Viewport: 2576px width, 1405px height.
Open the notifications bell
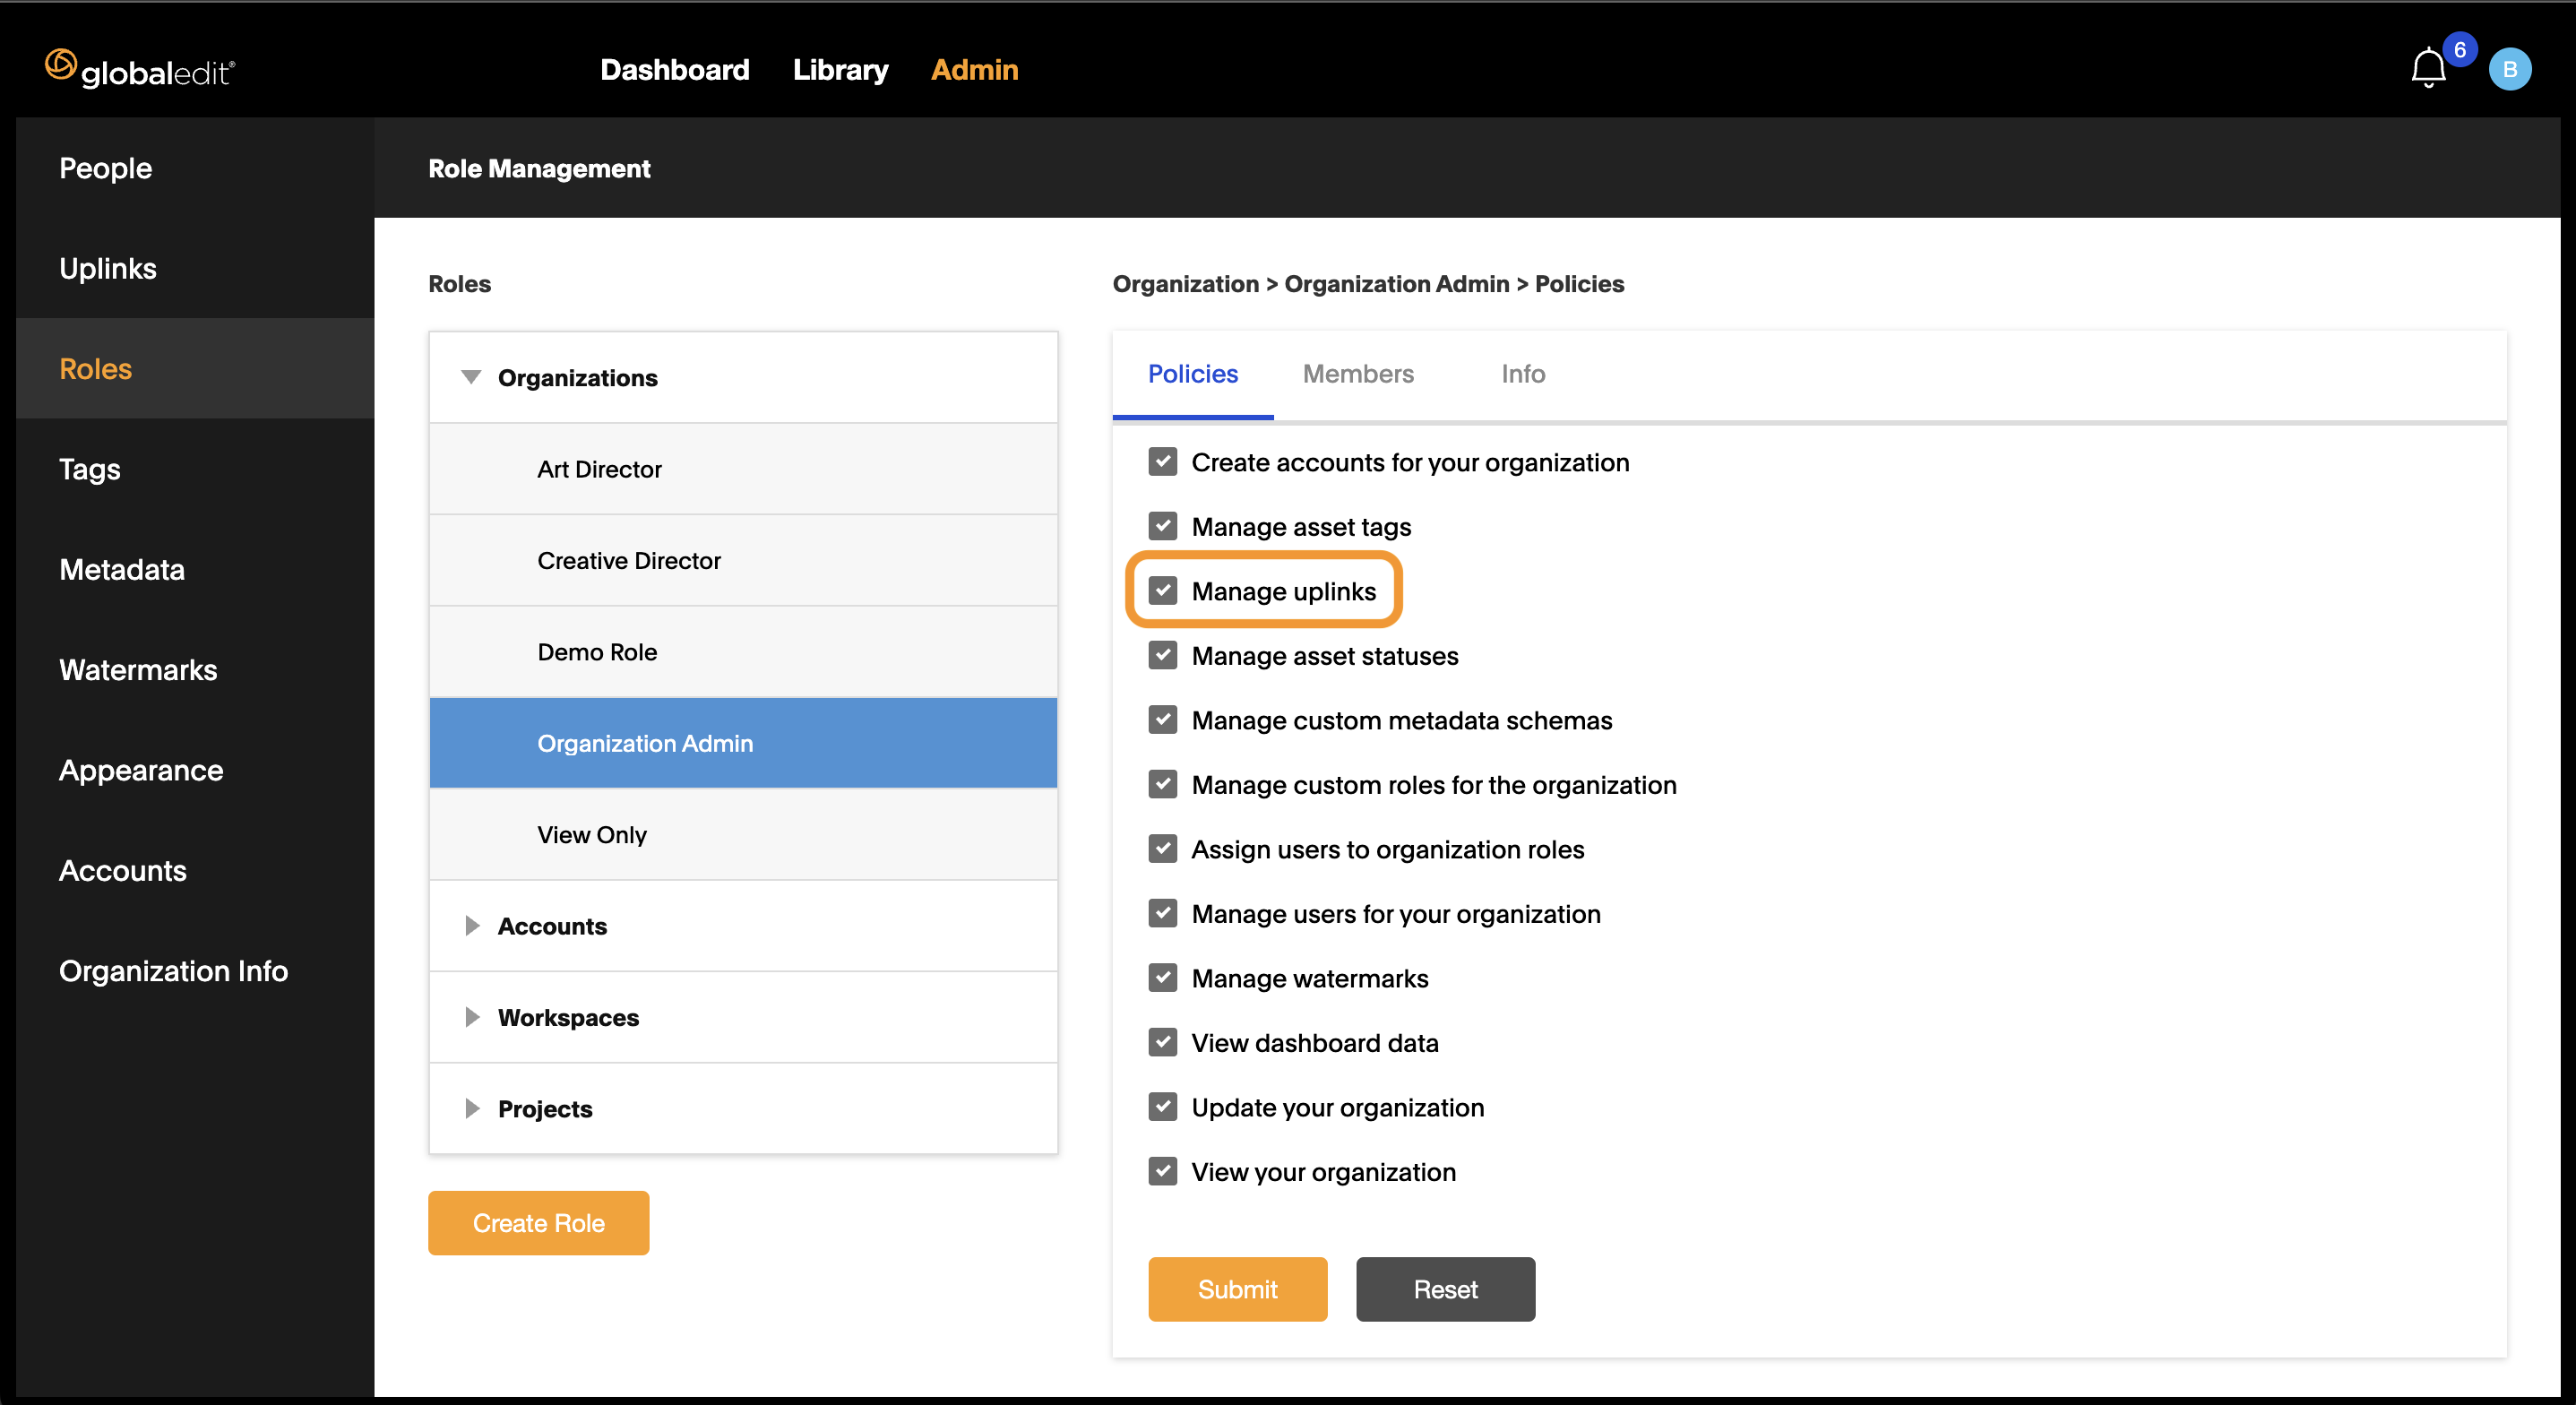tap(2427, 69)
